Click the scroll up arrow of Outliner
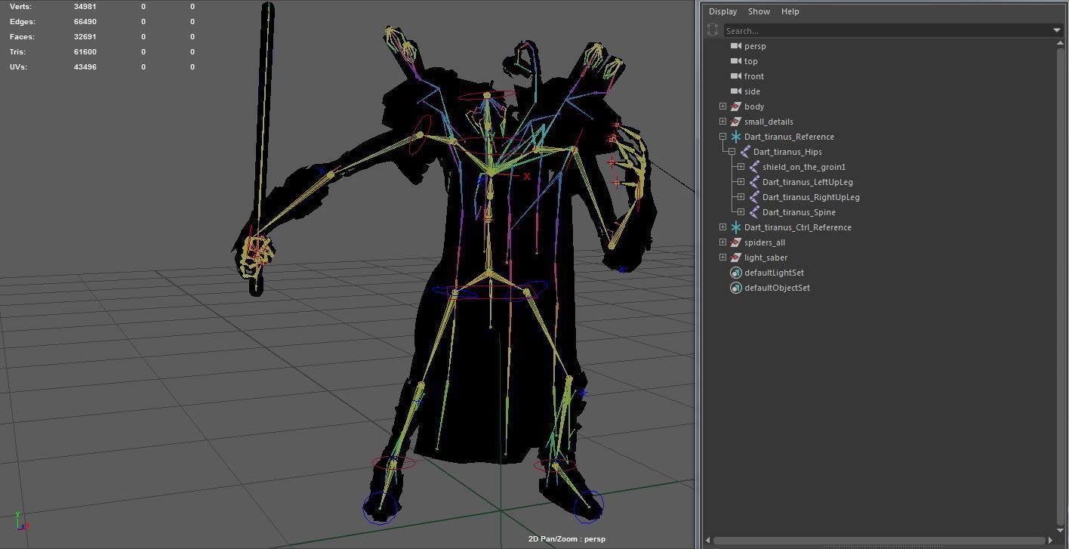Screen dimensions: 1069x549 1060,43
